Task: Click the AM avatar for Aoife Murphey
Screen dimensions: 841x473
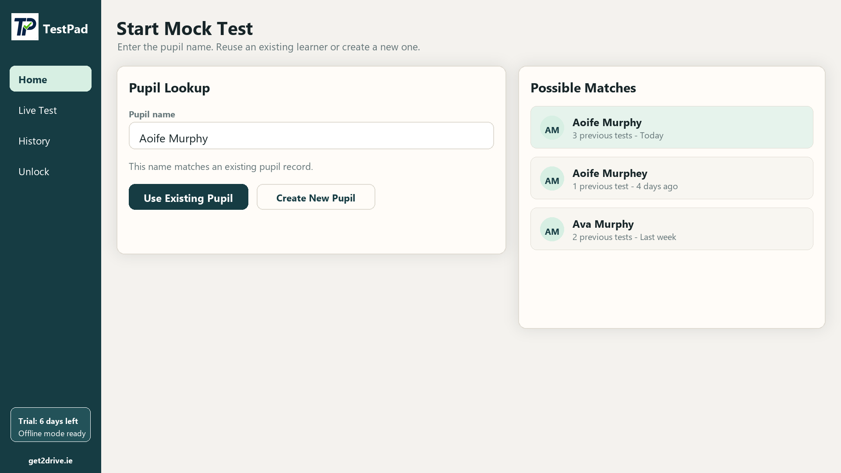Action: (x=552, y=179)
